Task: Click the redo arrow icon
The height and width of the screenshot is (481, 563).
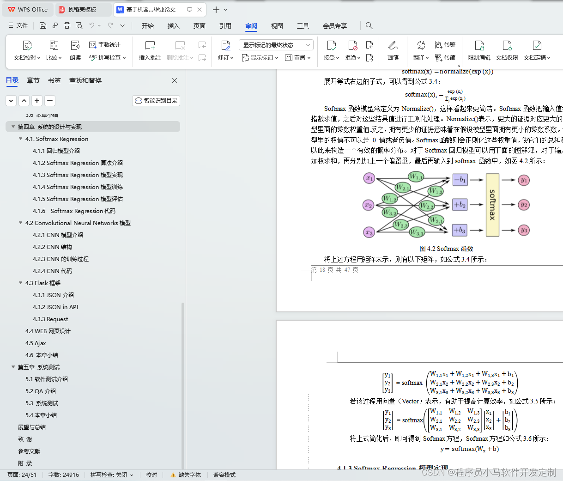Action: pyautogui.click(x=110, y=25)
